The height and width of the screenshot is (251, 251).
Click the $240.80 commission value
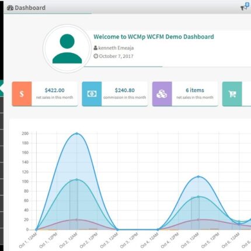(125, 90)
